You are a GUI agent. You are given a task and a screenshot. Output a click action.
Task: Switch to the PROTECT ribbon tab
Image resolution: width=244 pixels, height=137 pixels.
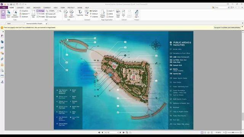(71, 8)
